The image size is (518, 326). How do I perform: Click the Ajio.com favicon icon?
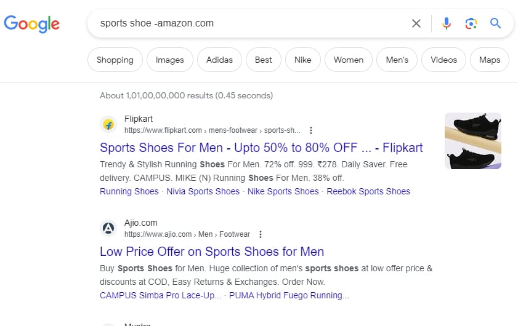108,228
